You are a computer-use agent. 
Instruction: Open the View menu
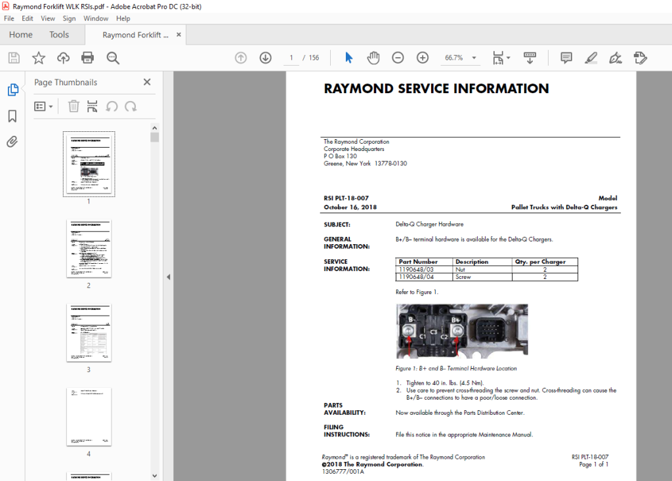click(x=47, y=18)
